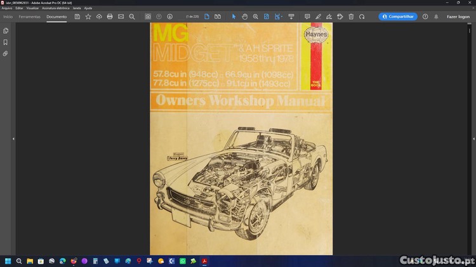Go to the previous page arrow
This screenshot has width=476, height=267.
pos(159,16)
